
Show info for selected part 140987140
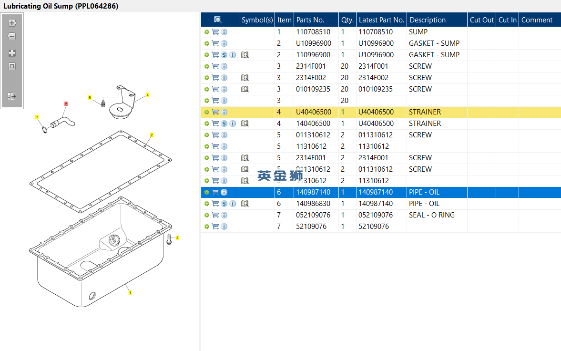pos(224,192)
